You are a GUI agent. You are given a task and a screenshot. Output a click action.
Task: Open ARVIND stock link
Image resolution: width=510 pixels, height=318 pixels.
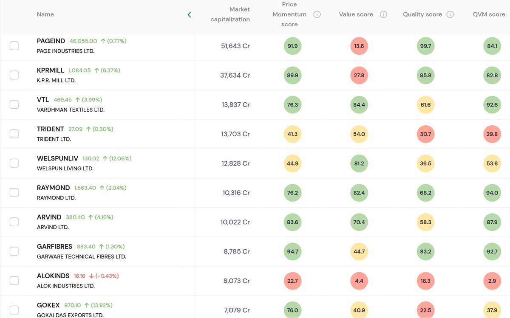pyautogui.click(x=49, y=217)
